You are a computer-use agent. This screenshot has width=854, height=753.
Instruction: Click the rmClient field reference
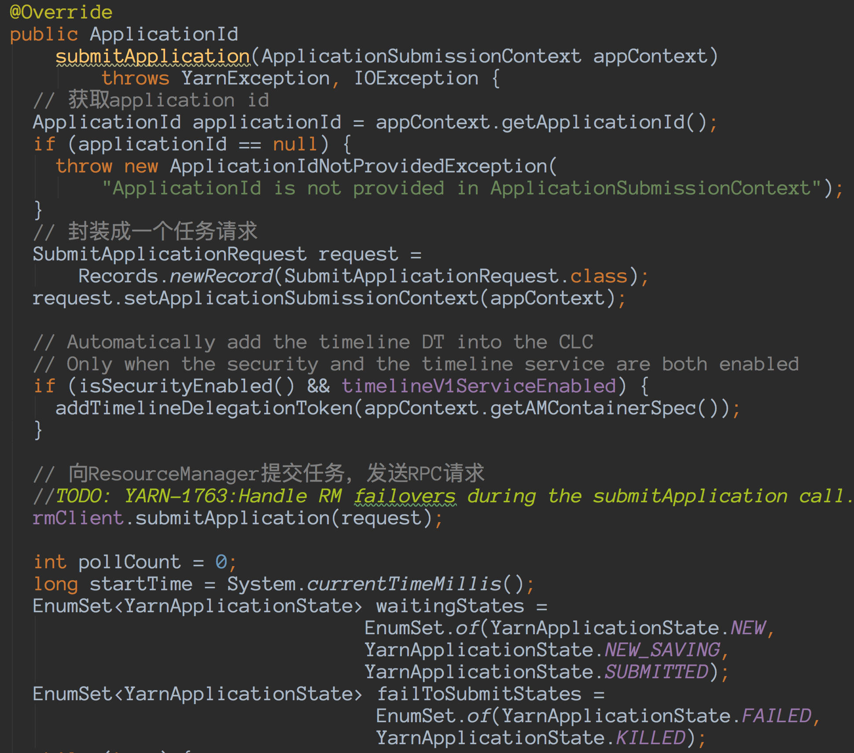click(x=78, y=518)
